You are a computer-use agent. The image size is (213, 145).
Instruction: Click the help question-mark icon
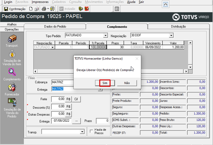click(52, 9)
